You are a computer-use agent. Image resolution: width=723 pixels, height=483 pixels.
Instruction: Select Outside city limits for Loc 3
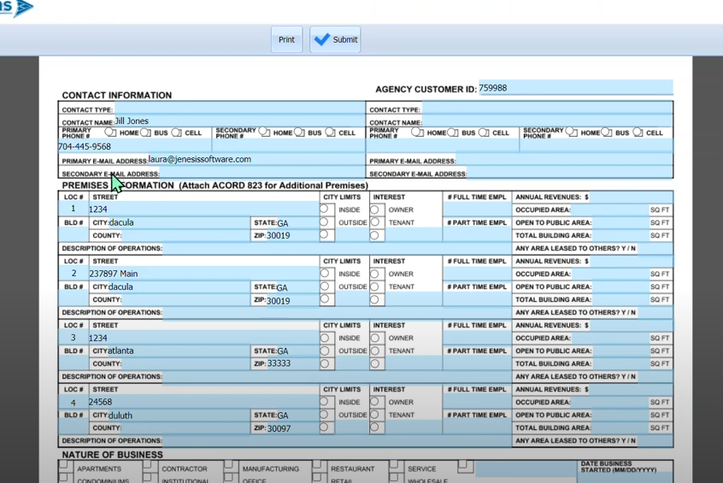click(325, 350)
